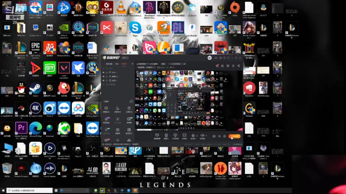Screen dimensions: 346x194
Task: Switch to the second scene tab in Douyu
Action: coord(117,64)
